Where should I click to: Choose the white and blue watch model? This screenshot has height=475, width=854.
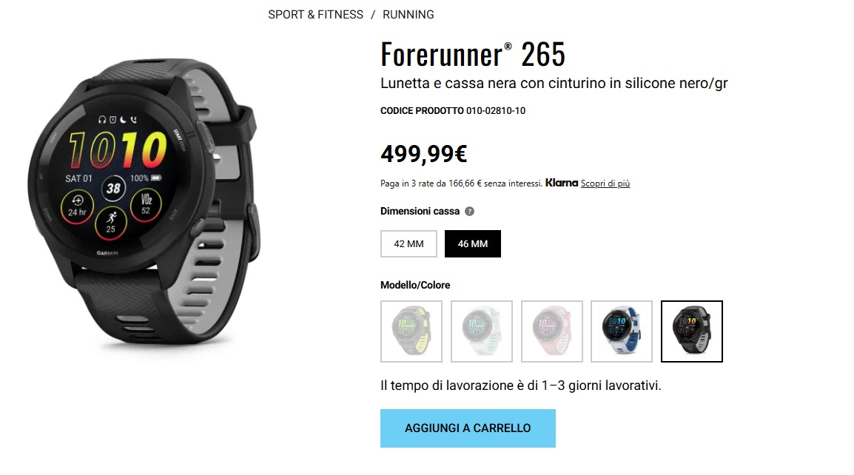622,331
